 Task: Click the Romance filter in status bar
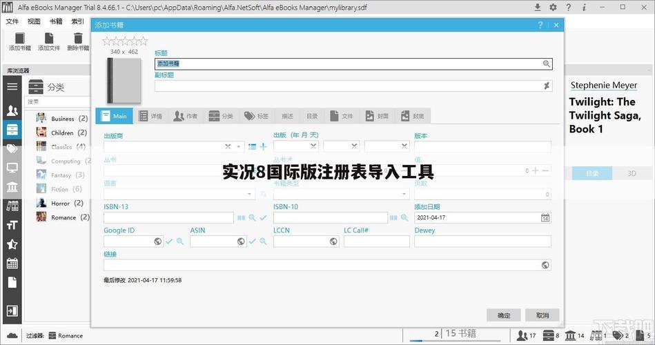66,335
